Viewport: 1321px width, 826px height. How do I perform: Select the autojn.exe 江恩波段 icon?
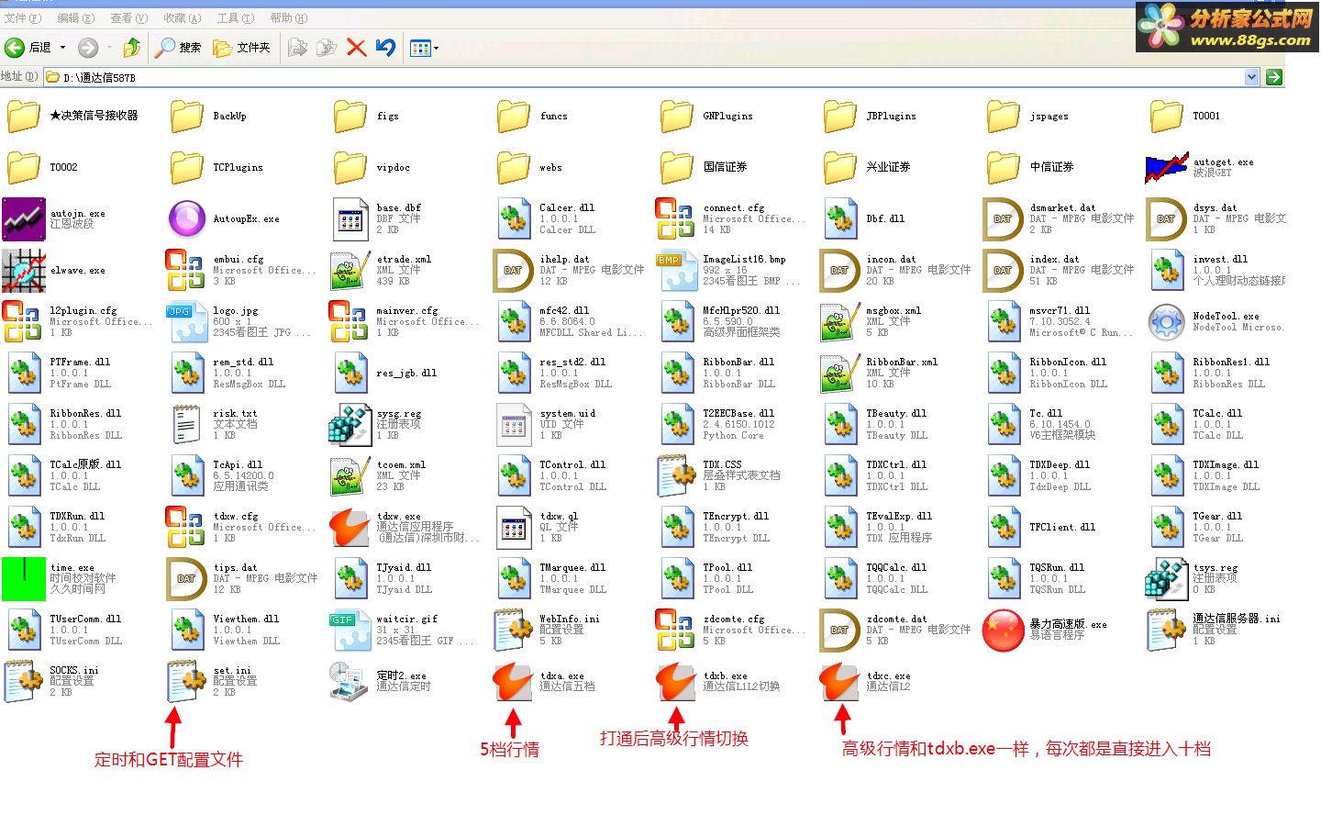click(x=23, y=218)
